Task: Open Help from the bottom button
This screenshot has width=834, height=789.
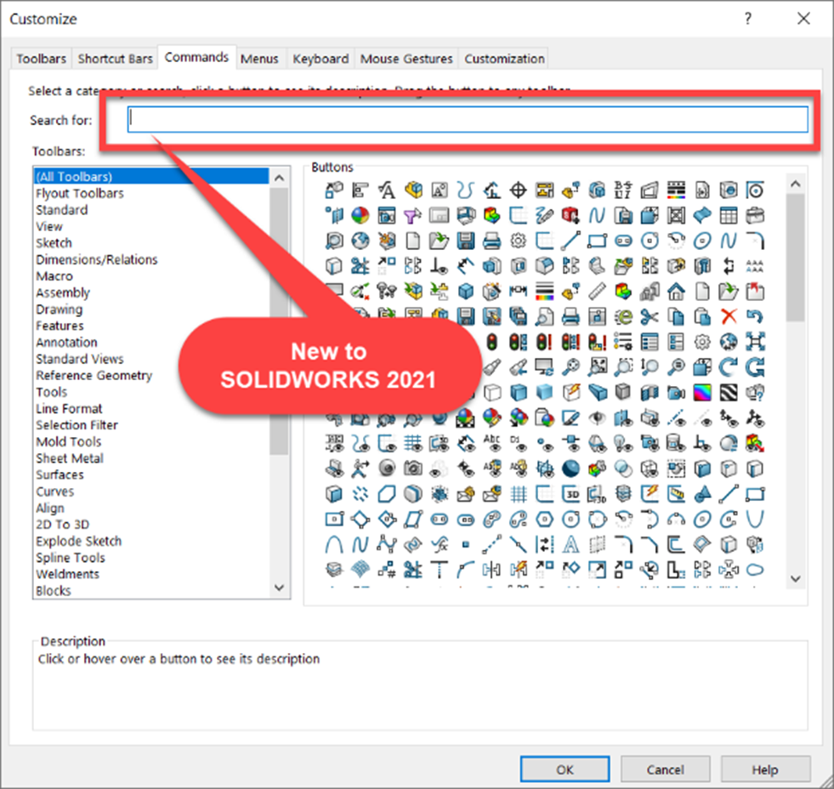Action: coord(765,769)
